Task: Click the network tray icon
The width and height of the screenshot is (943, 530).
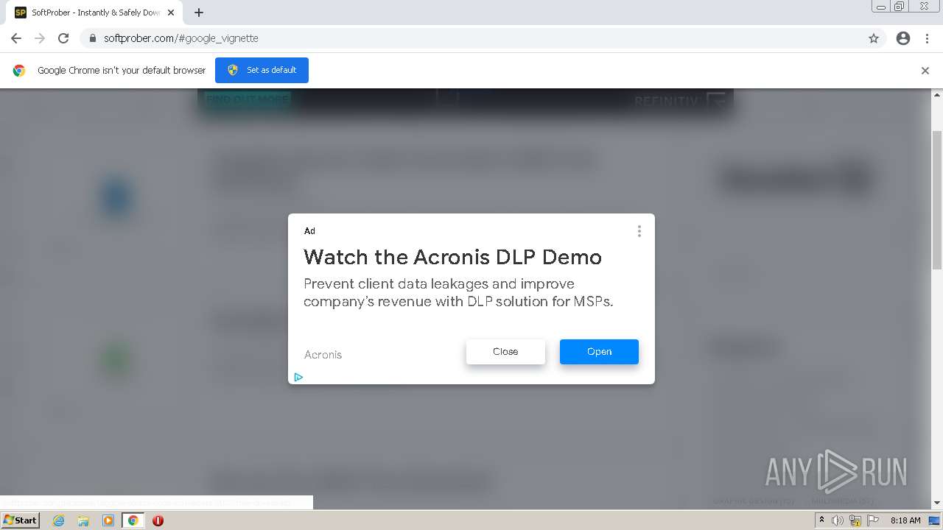Action: coord(855,520)
